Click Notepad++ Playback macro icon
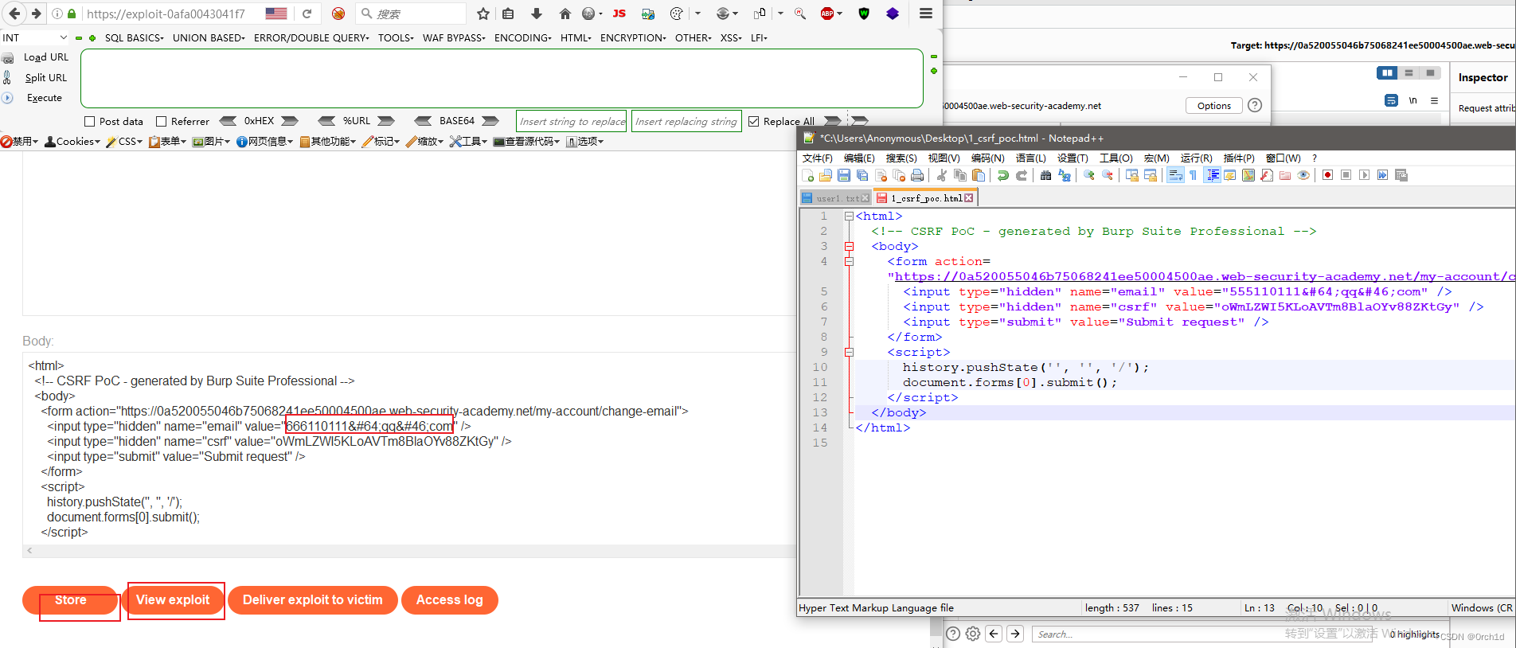This screenshot has height=648, width=1516. tap(1364, 175)
